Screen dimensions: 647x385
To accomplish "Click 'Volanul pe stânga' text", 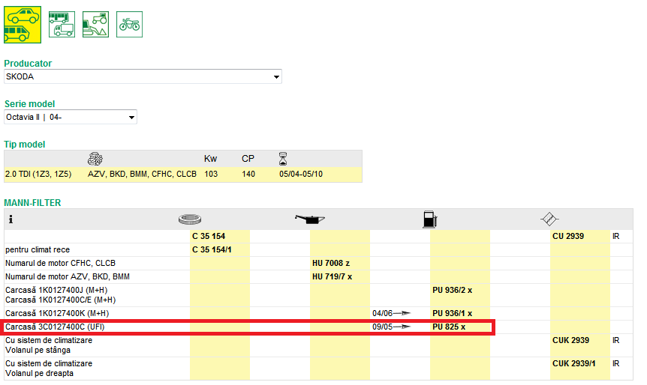I will click(x=38, y=351).
